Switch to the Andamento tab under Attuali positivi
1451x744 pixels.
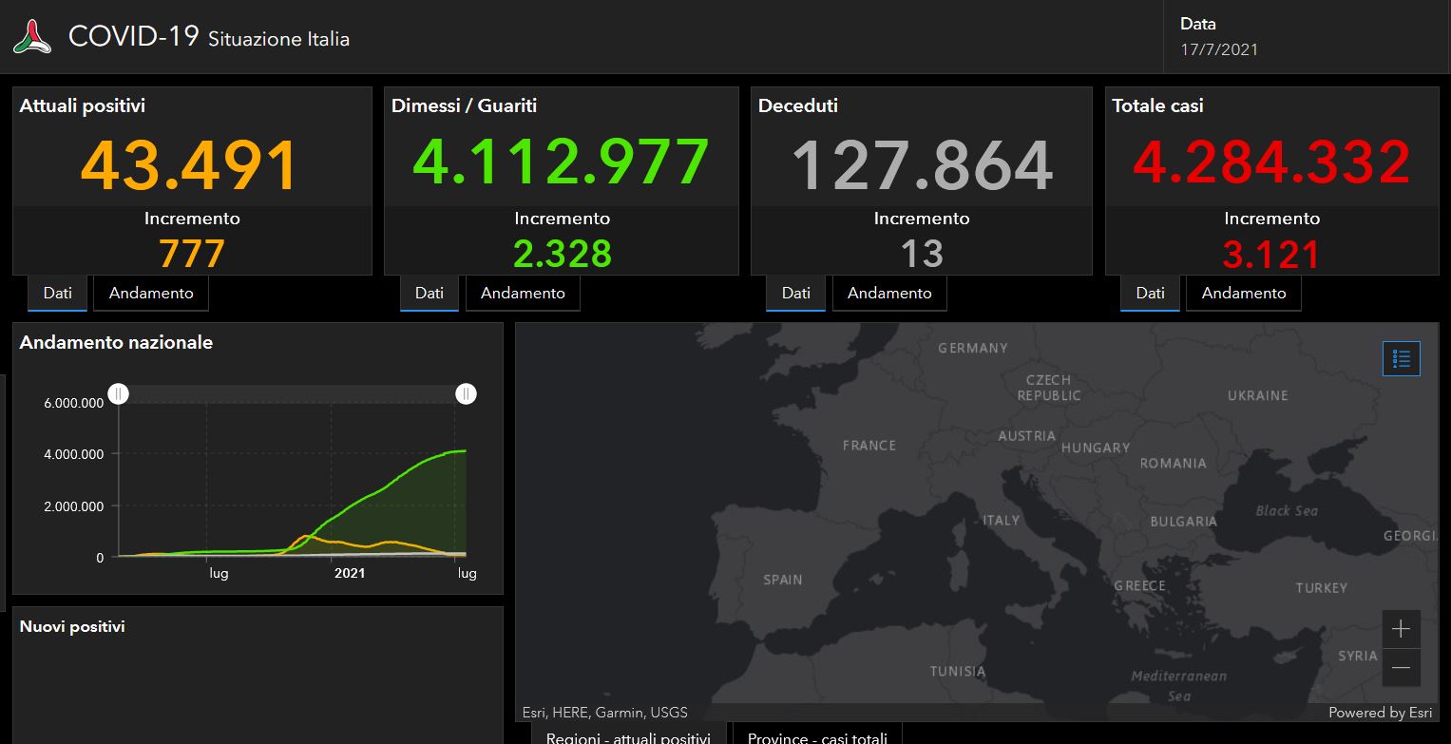pos(150,293)
